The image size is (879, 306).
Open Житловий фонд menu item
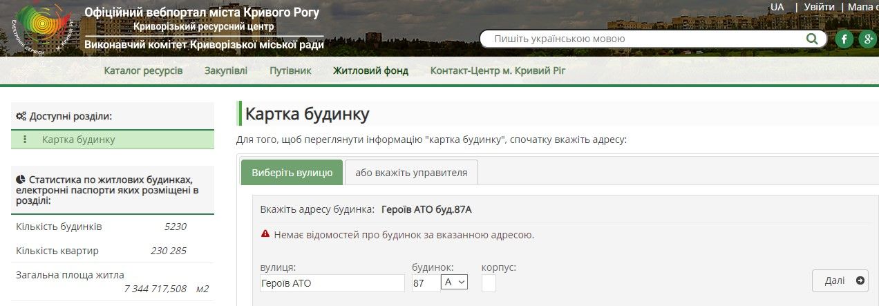370,70
